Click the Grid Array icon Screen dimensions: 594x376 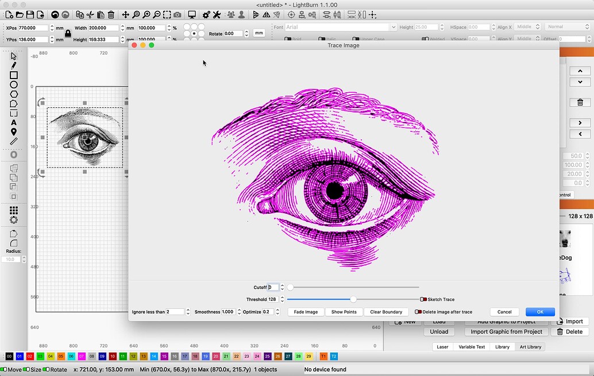point(14,210)
